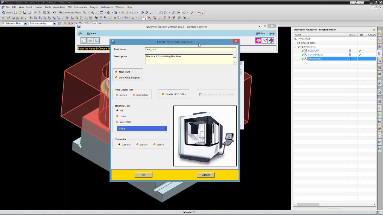The height and width of the screenshot is (215, 383).
Task: Click the Name column header in navigator
Action: (x=320, y=35)
